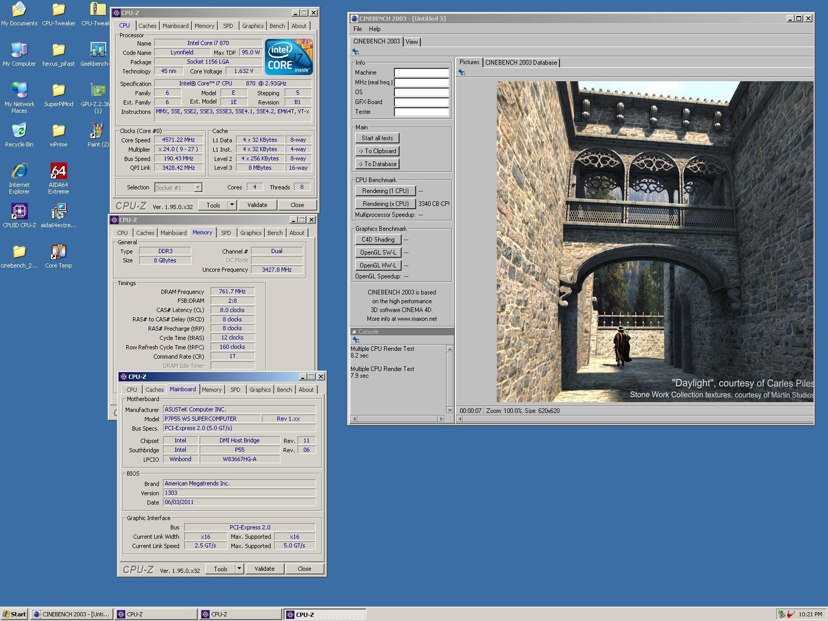The image size is (828, 621).
Task: Open the hexus_pifast folder
Action: [58, 54]
